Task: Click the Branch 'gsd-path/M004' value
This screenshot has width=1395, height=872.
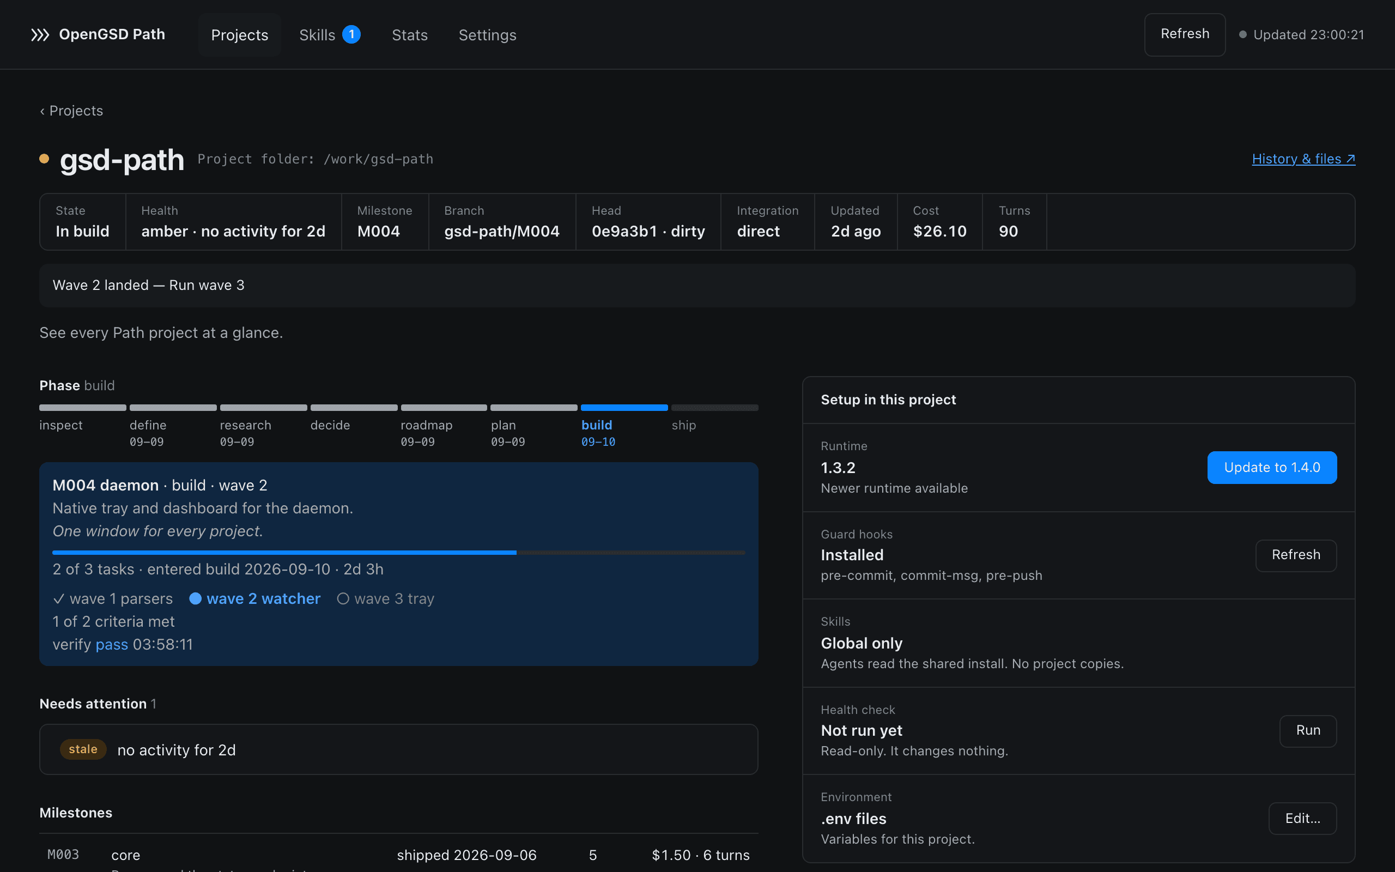Action: pos(502,231)
